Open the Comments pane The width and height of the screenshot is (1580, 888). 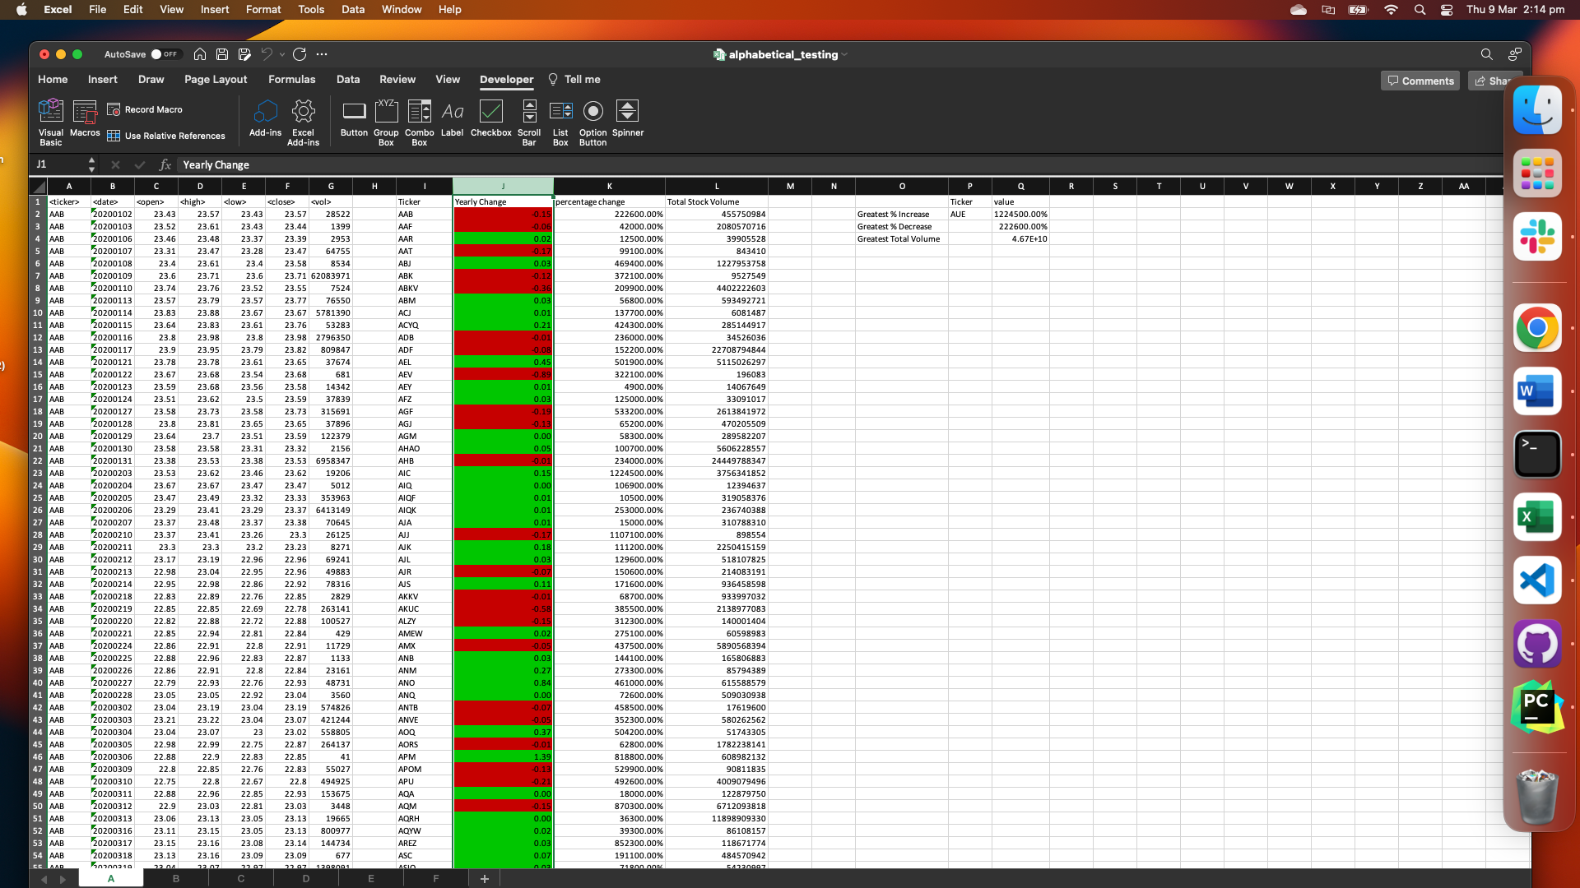click(1420, 81)
